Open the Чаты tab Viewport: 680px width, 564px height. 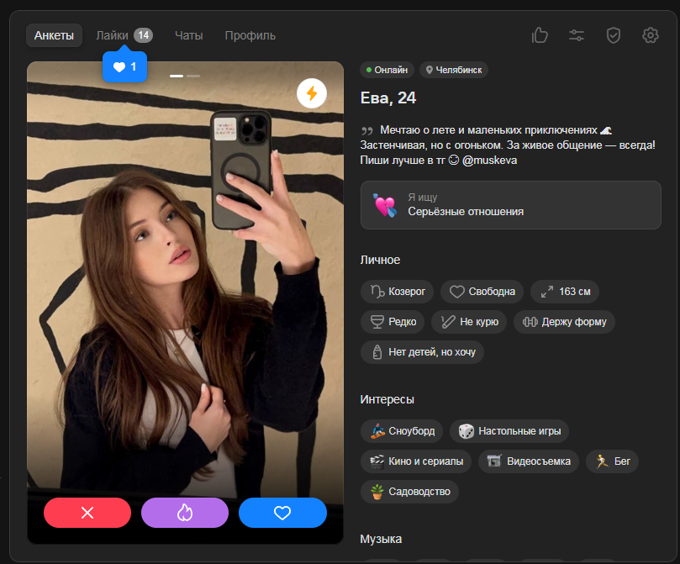tap(188, 35)
